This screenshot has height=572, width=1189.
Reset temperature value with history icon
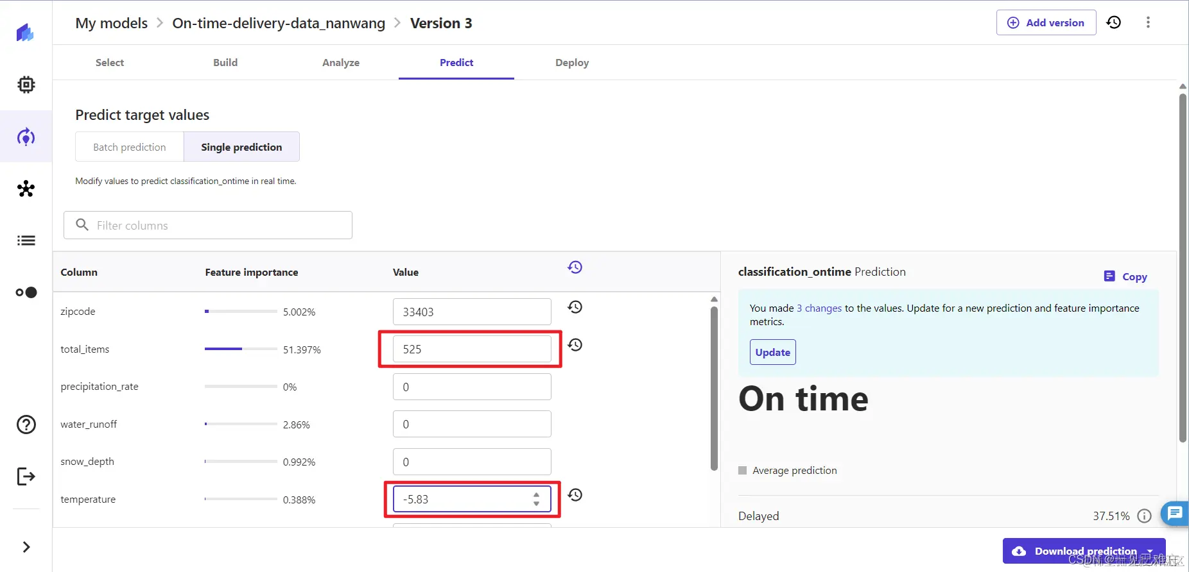575,495
